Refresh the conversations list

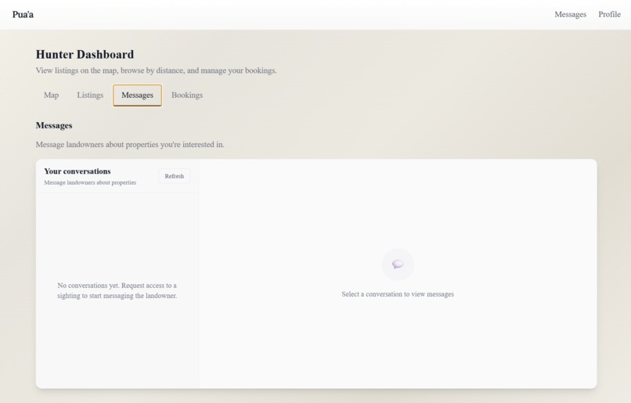tap(175, 176)
